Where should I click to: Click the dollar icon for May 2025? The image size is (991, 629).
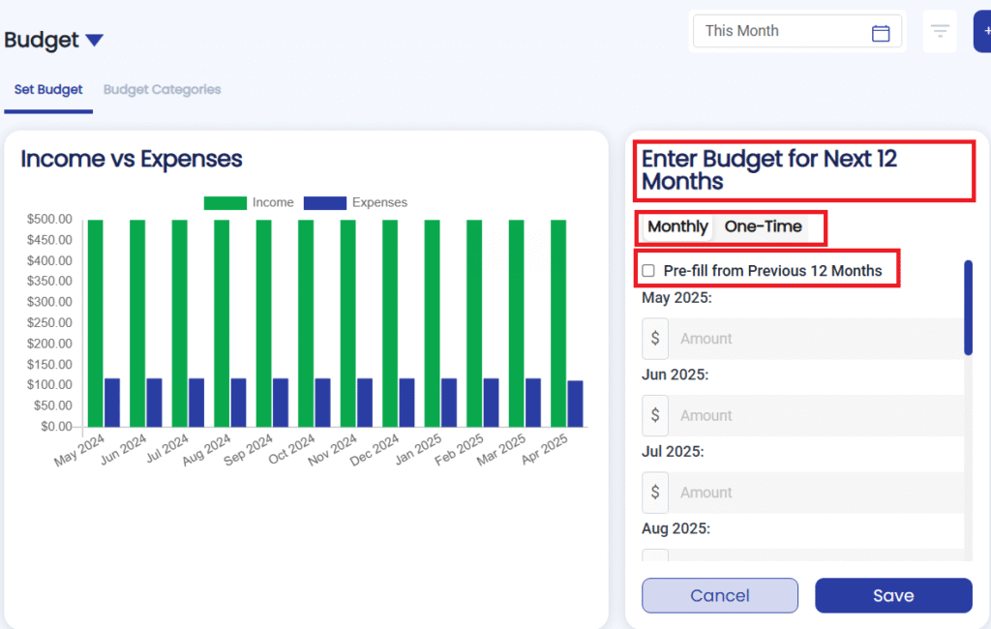pyautogui.click(x=655, y=339)
